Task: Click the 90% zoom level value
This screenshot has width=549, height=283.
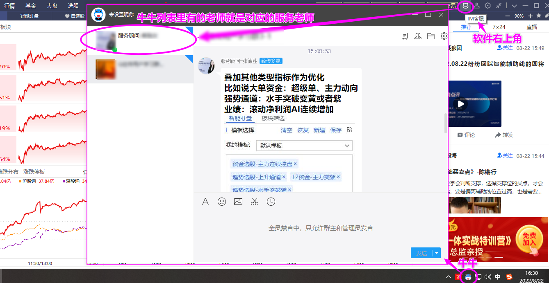Action: (x=519, y=16)
